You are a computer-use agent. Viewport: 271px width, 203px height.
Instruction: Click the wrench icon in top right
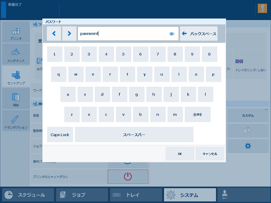click(x=262, y=8)
